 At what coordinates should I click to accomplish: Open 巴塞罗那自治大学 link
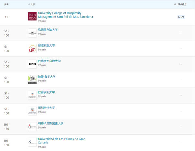click(49, 61)
